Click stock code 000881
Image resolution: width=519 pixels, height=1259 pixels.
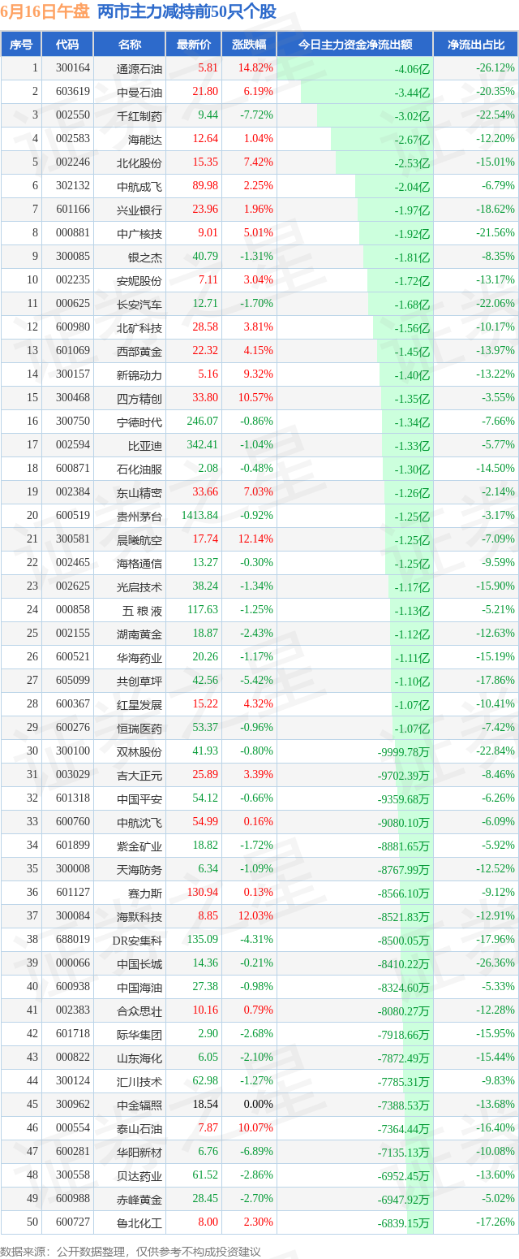[73, 233]
